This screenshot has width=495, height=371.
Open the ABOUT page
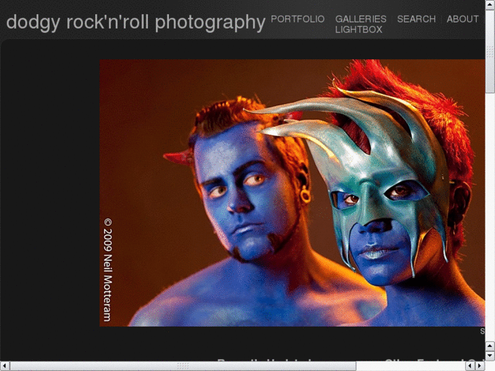pos(462,19)
